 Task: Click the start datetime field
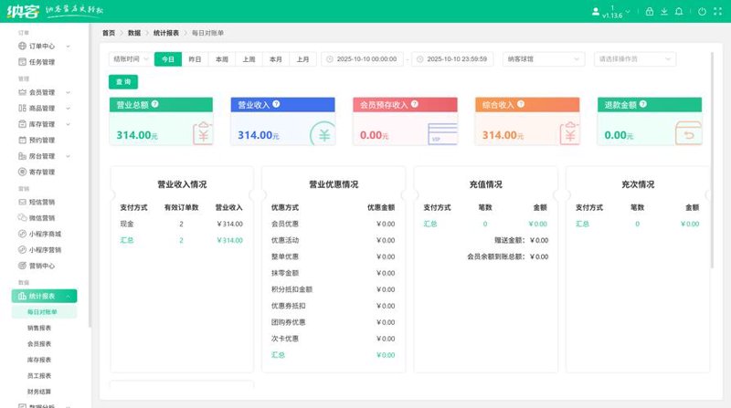point(362,59)
